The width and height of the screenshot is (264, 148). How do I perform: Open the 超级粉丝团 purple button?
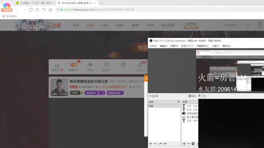[x=115, y=93]
